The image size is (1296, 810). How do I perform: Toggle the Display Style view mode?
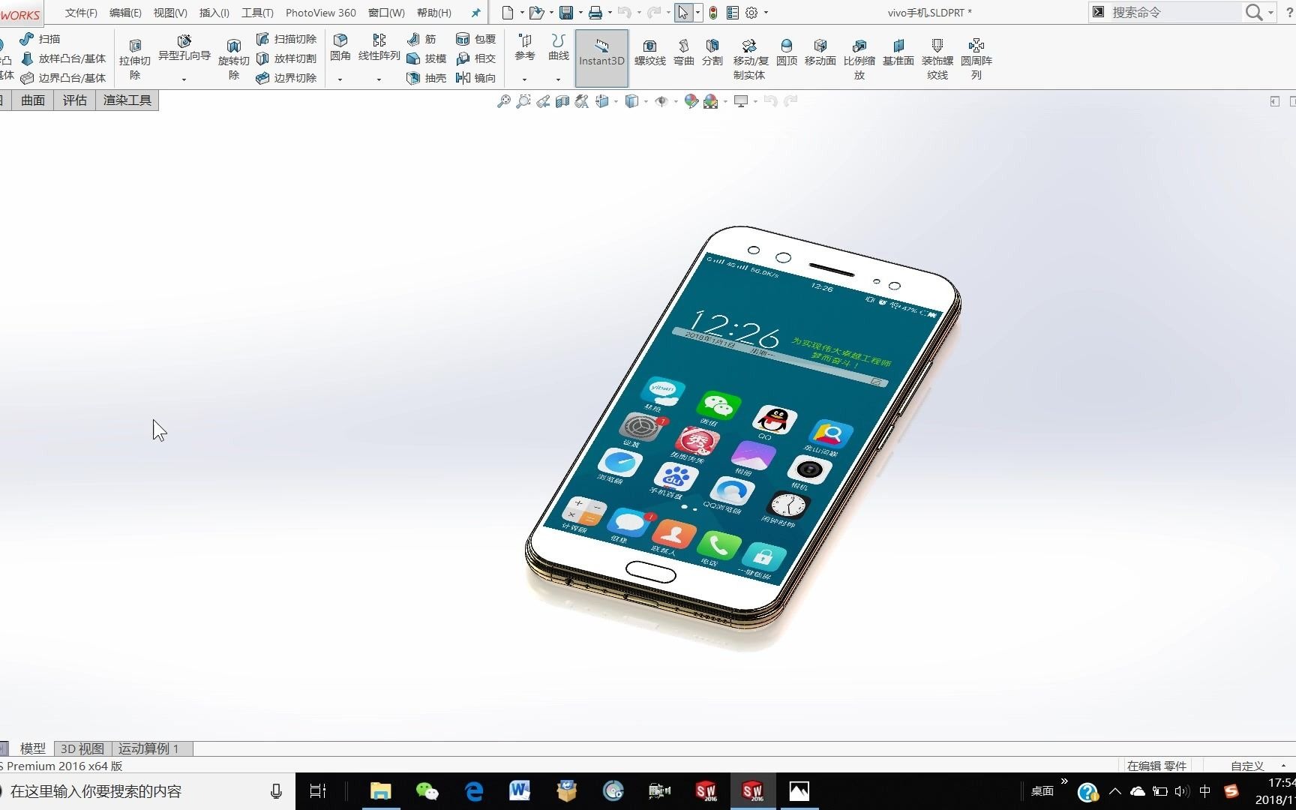tap(631, 100)
